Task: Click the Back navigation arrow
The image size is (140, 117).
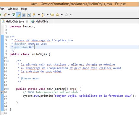Action: click(x=58, y=15)
